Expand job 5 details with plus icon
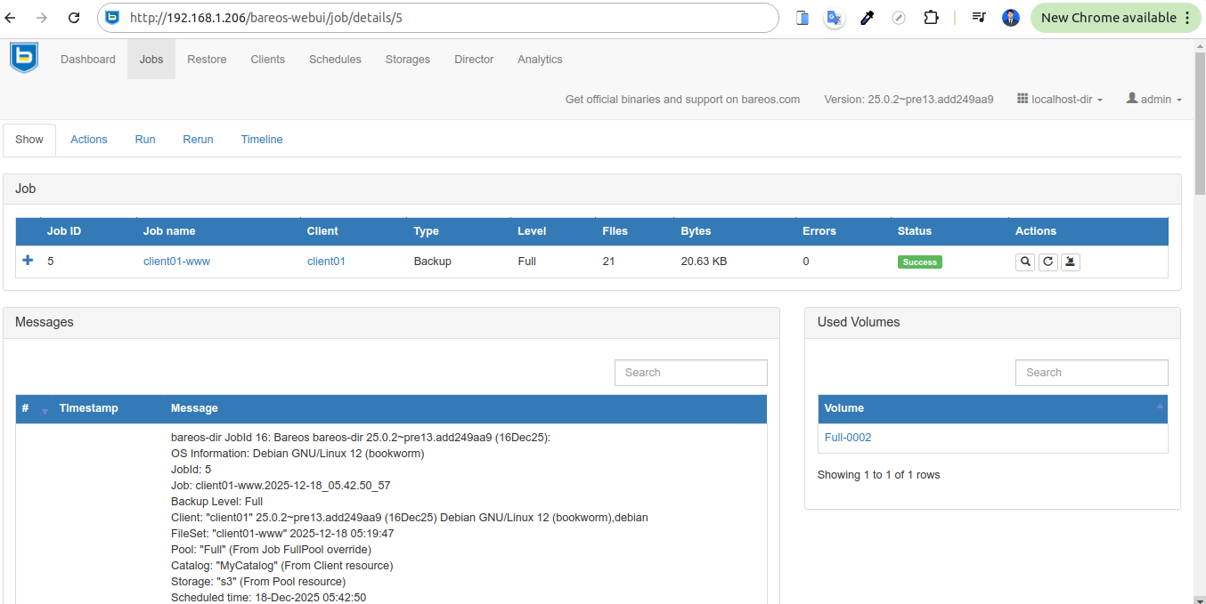This screenshot has height=604, width=1206. coord(28,261)
